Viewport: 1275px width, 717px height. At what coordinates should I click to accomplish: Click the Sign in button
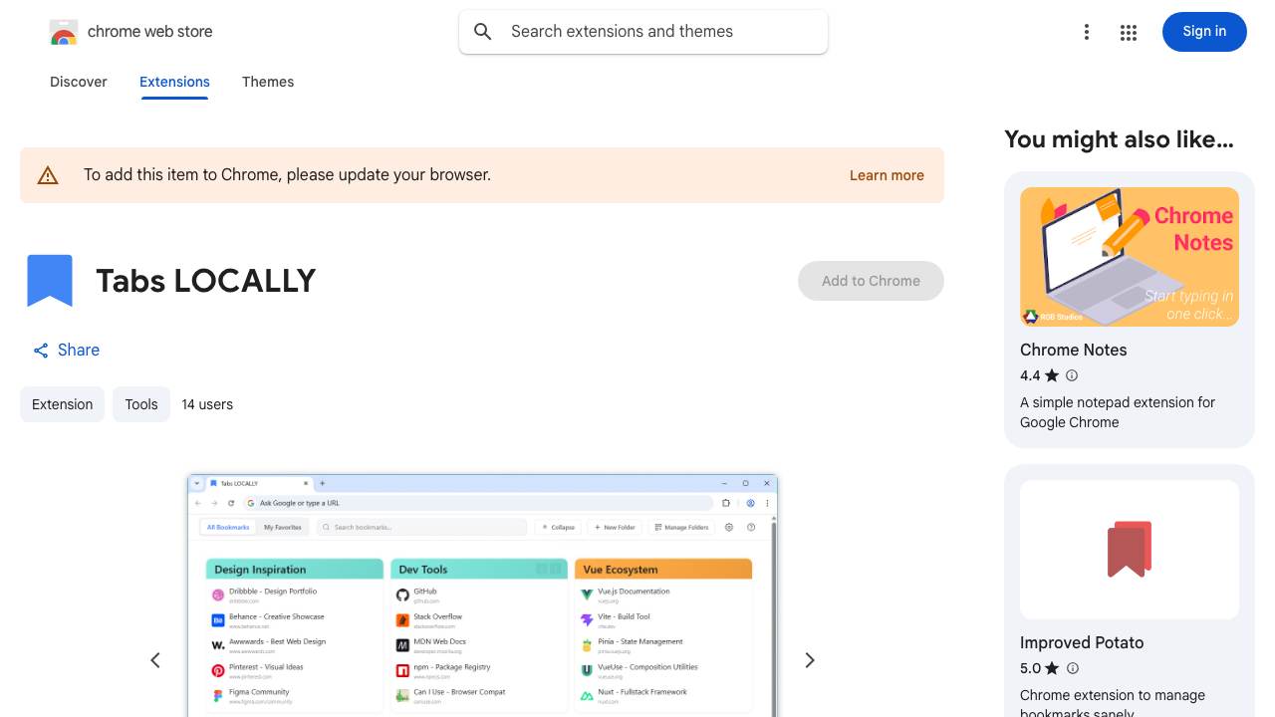pos(1204,32)
